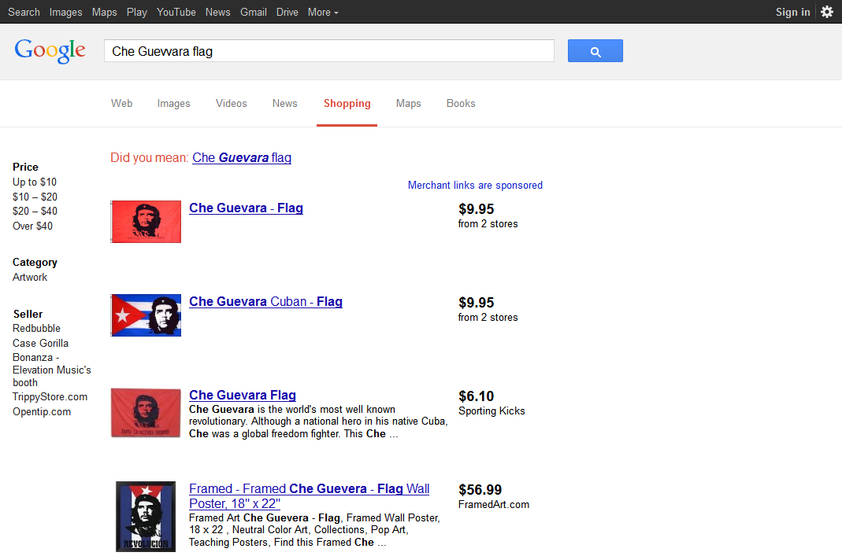
Task: Filter by the Artwork category
Action: click(x=30, y=277)
